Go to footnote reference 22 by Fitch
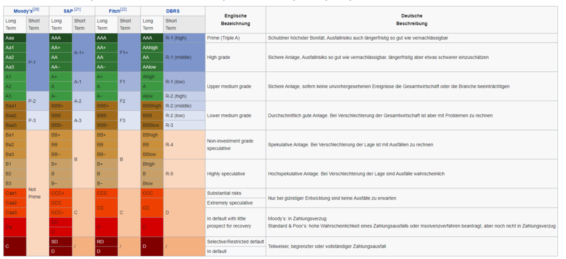This screenshot has height=259, width=566. click(x=123, y=9)
